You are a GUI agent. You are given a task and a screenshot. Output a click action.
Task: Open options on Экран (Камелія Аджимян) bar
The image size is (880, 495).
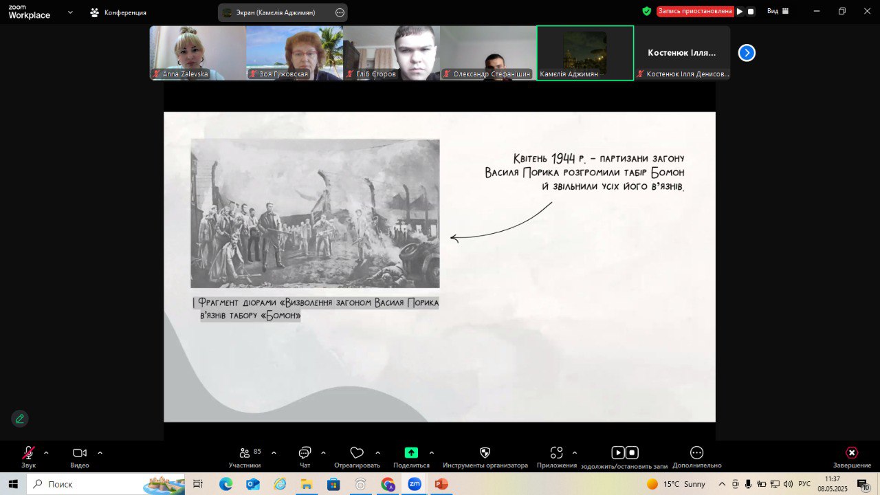coord(340,12)
